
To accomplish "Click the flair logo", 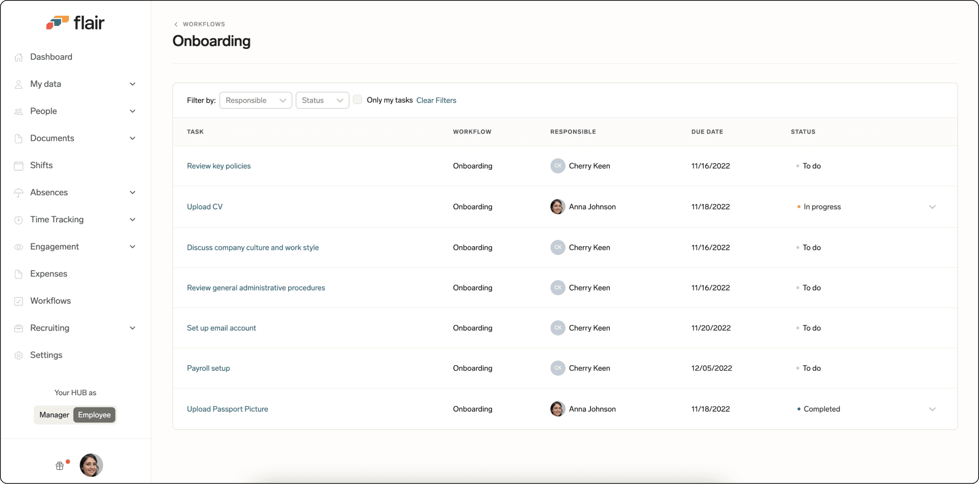I will click(x=75, y=22).
